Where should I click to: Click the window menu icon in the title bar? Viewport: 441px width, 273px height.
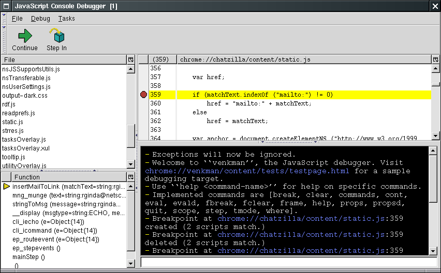[x=5, y=6]
